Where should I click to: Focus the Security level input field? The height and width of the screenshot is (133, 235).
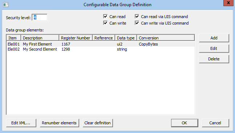click(40, 17)
